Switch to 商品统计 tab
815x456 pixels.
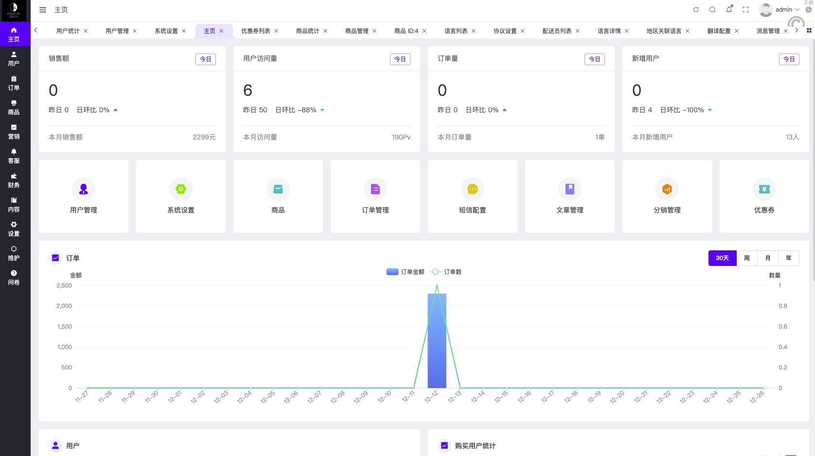[307, 31]
